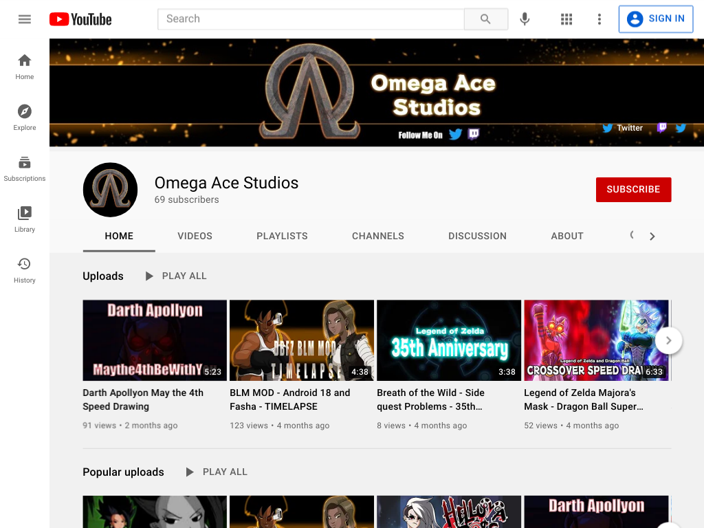The height and width of the screenshot is (528, 704).
Task: Click the '69 subscribers' text
Action: (x=187, y=200)
